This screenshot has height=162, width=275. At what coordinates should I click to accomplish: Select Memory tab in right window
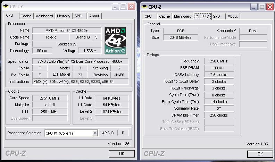202,16
